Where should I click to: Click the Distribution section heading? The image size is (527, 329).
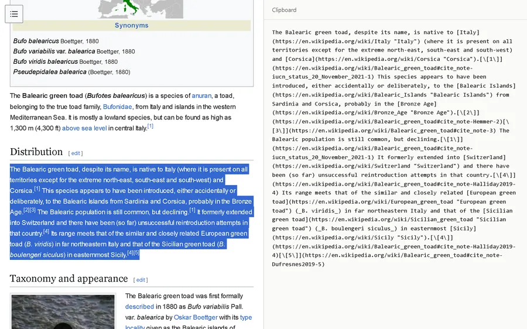click(x=36, y=152)
